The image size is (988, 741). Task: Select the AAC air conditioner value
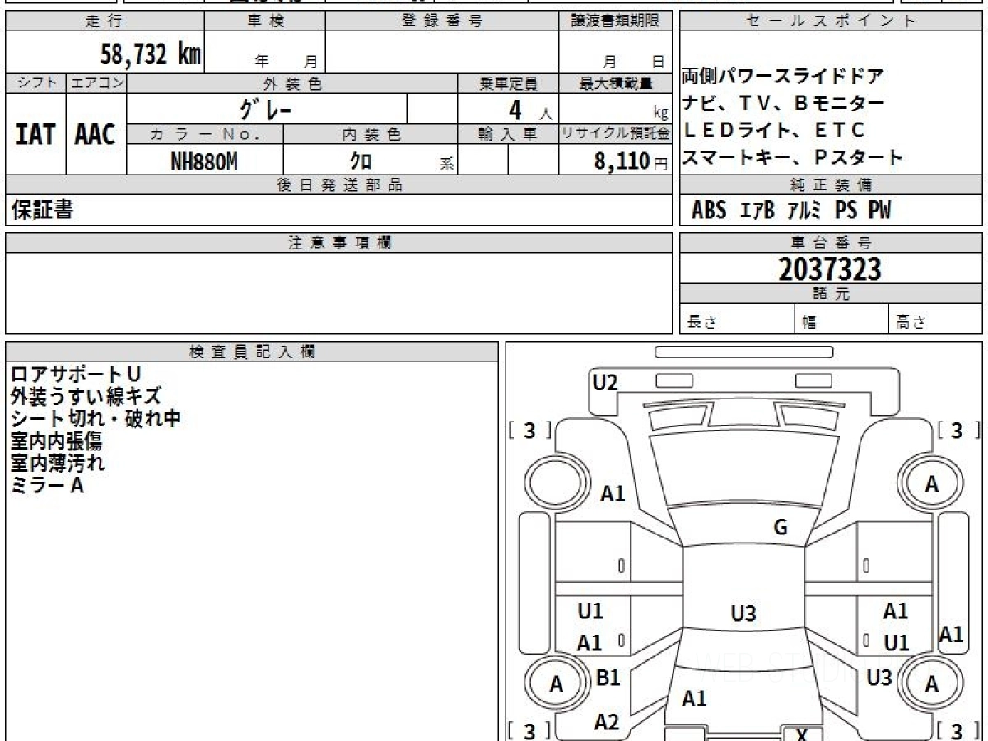pos(96,134)
